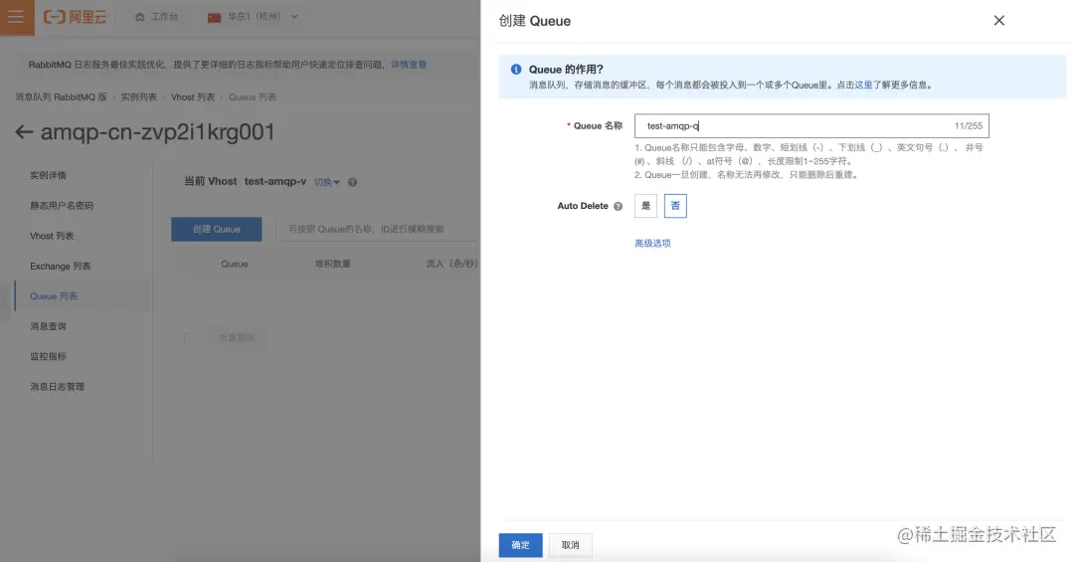Click the 取消 cancel button
Screen dimensions: 1074x562
click(571, 545)
